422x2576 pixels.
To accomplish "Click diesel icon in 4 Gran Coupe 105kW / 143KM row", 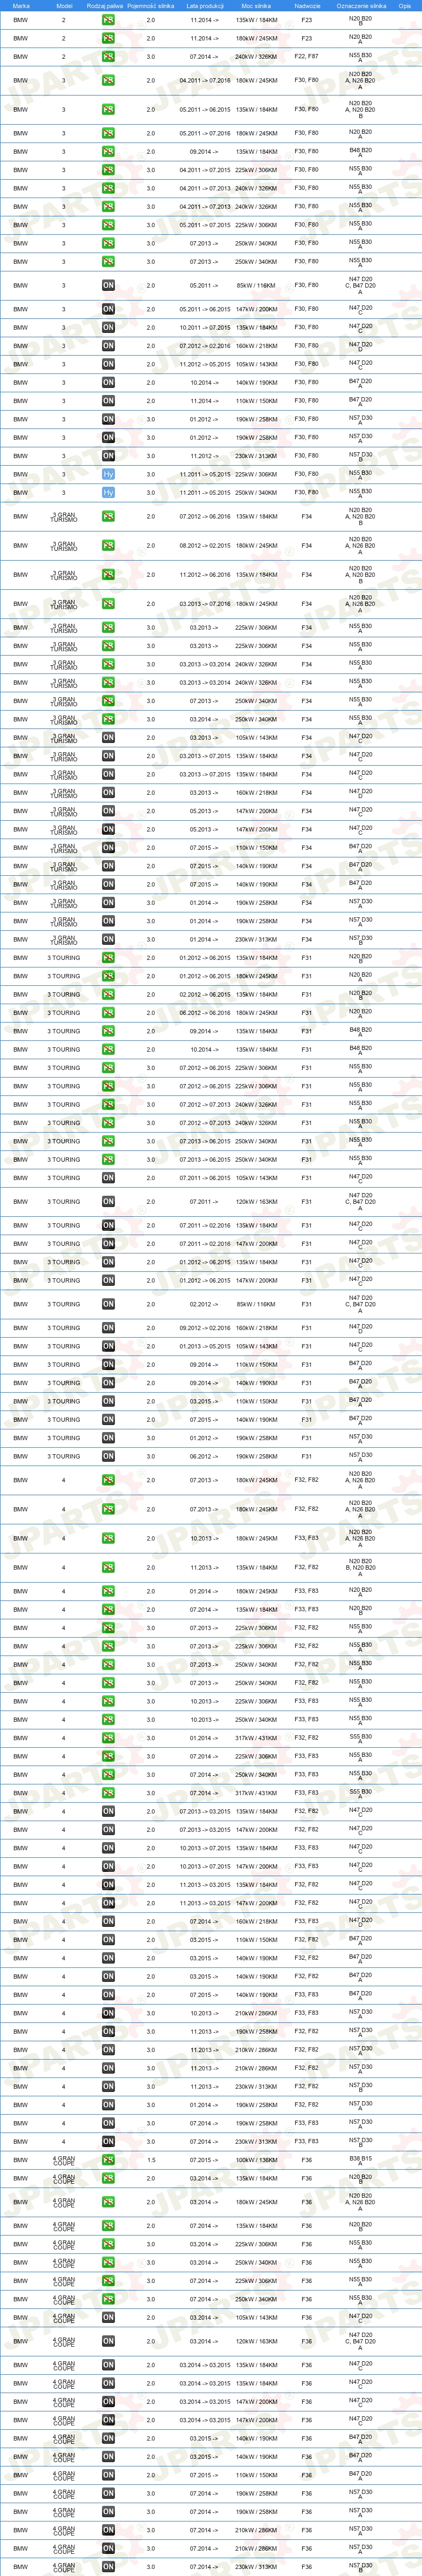I will coord(108,2317).
